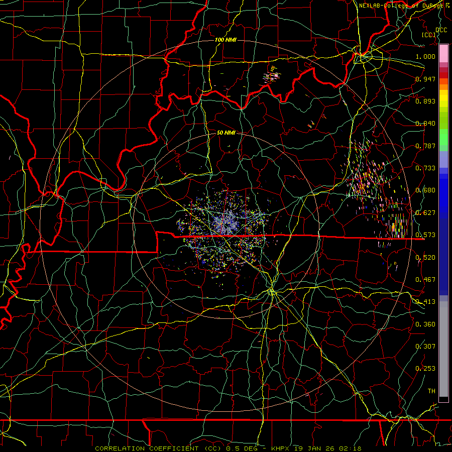Click the 0.733 scale value
The image size is (452, 452).
(425, 168)
